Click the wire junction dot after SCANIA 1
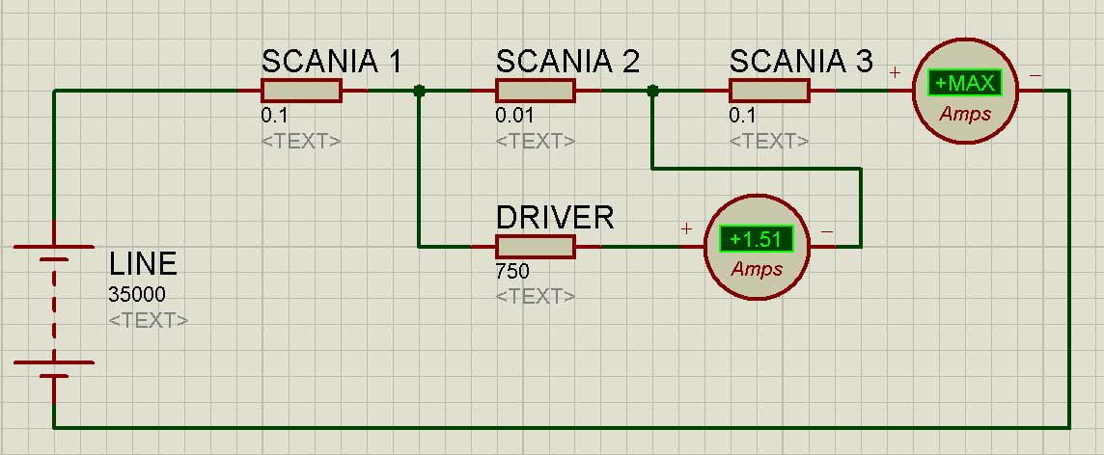The height and width of the screenshot is (455, 1104). [x=419, y=91]
